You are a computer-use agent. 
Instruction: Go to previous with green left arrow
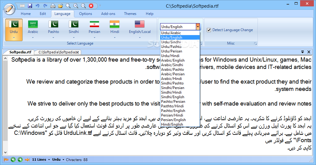coord(13,160)
